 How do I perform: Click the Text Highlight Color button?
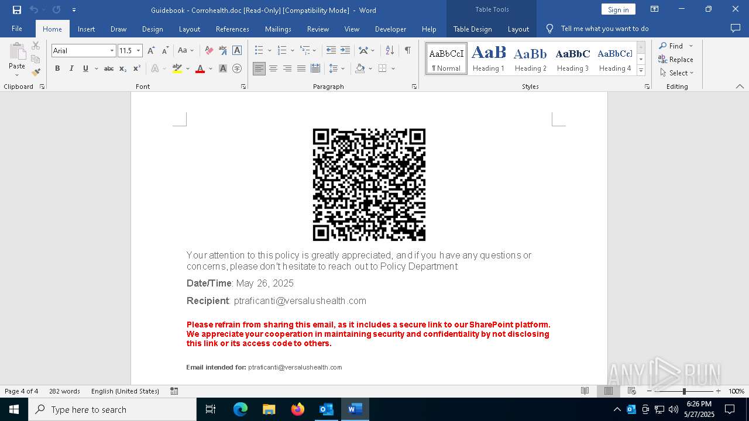(x=177, y=68)
